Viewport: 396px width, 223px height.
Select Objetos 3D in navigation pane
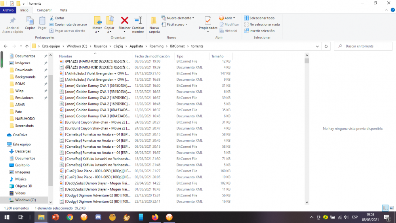coord(23,186)
